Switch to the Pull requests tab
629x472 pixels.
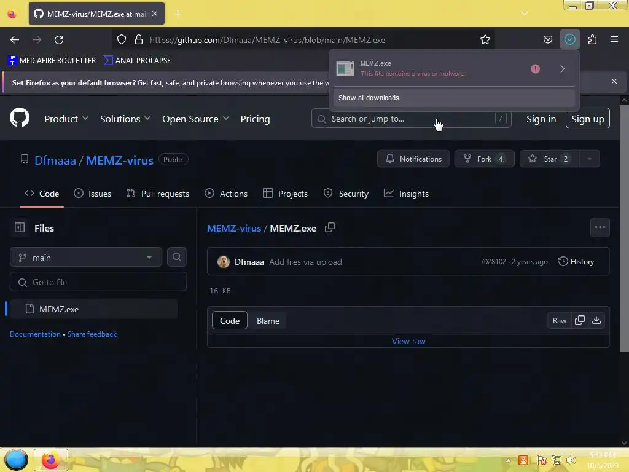tap(157, 194)
